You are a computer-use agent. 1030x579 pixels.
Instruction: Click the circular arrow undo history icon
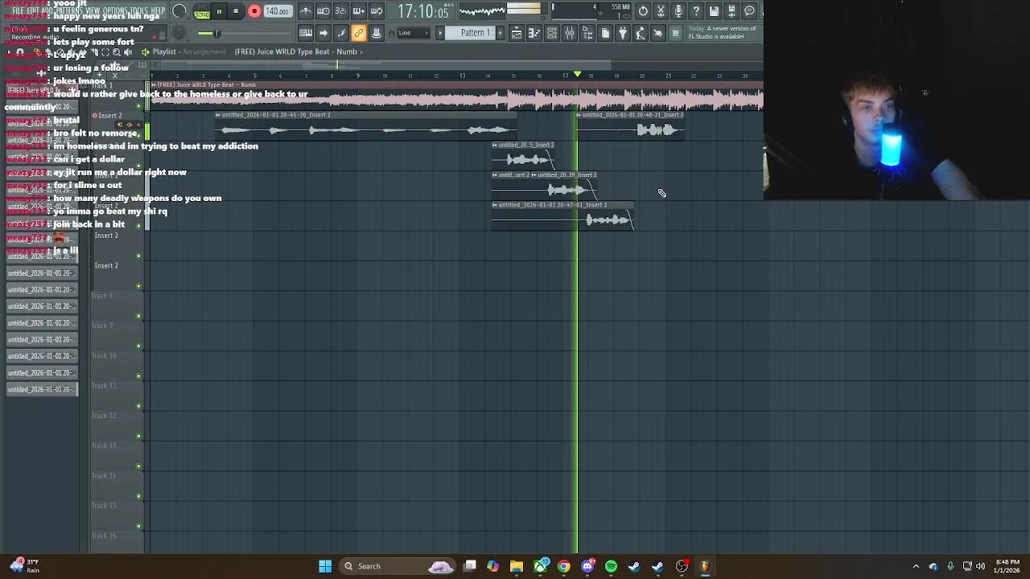point(643,10)
